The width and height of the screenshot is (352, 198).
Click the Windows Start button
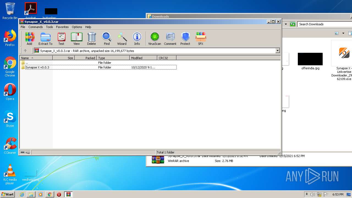[7, 194]
